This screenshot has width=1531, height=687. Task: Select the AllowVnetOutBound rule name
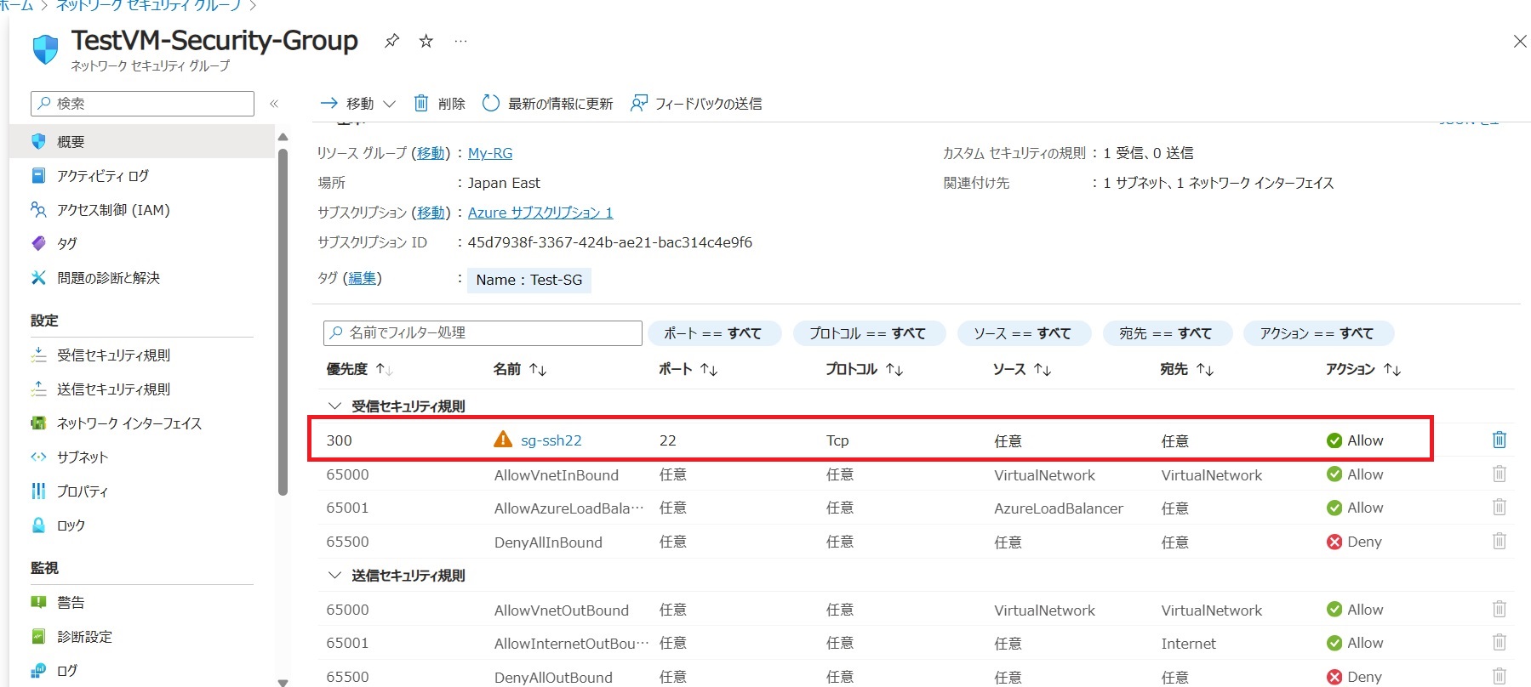(562, 610)
